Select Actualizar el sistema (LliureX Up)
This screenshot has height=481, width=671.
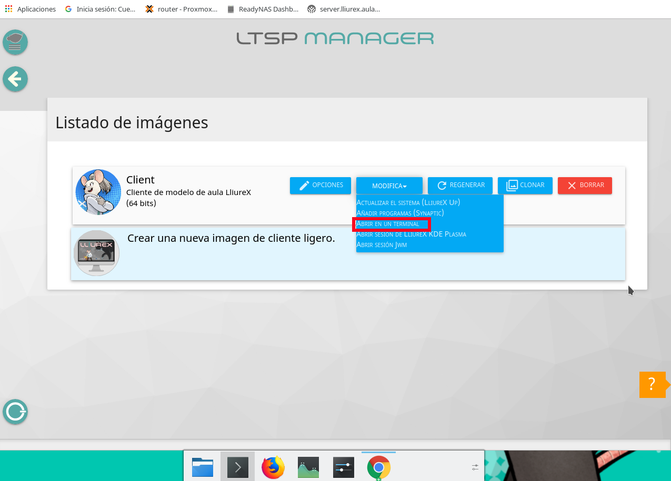(x=408, y=202)
